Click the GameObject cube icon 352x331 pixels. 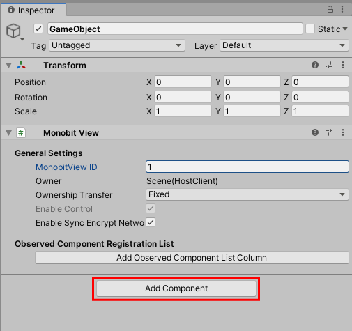point(13,31)
